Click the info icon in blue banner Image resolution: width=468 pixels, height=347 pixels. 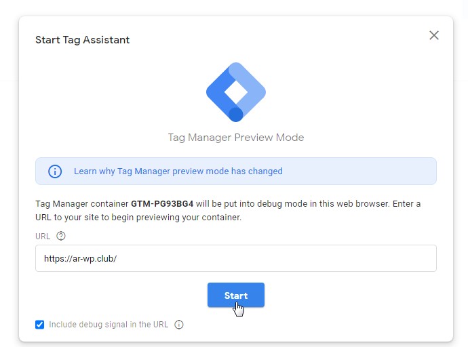tap(55, 171)
